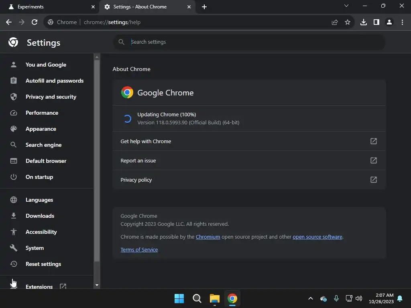Open Chrome's three-dot menu
Screen dimensions: 411x308
(402, 22)
